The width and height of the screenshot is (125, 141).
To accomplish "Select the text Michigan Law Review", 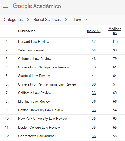I will click(x=34, y=102).
